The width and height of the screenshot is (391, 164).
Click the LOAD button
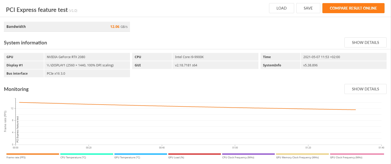(x=281, y=8)
